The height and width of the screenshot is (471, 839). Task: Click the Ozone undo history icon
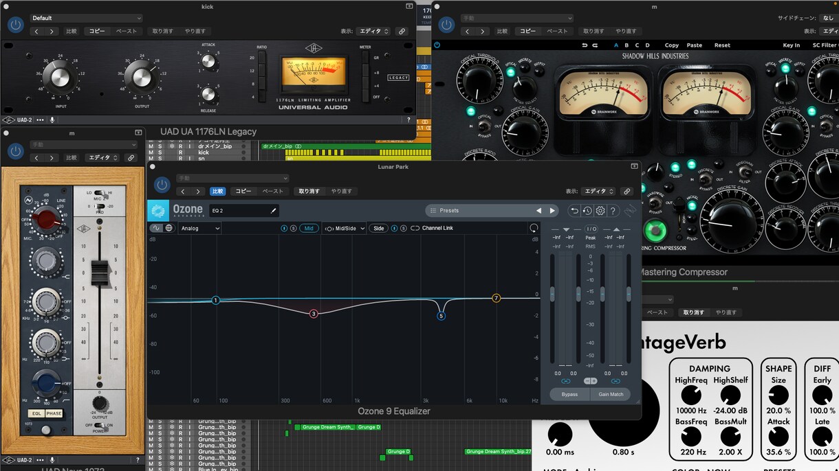(x=587, y=211)
